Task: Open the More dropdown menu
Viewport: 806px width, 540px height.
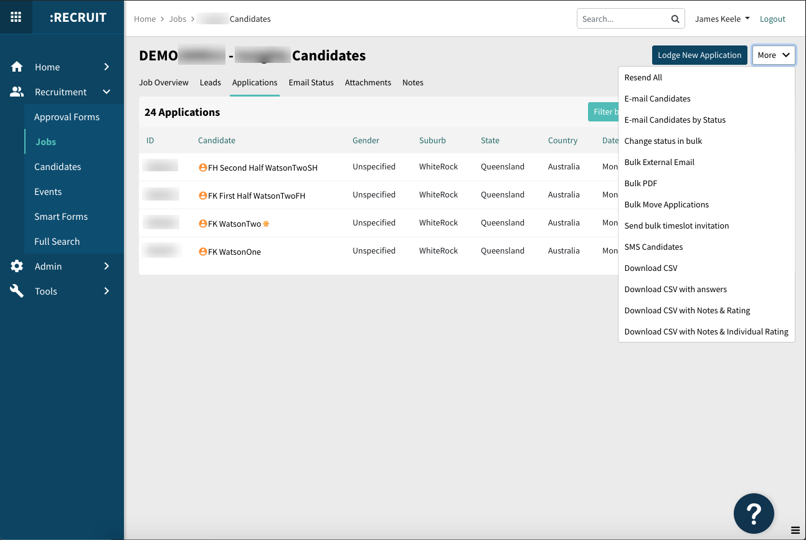Action: pyautogui.click(x=774, y=55)
